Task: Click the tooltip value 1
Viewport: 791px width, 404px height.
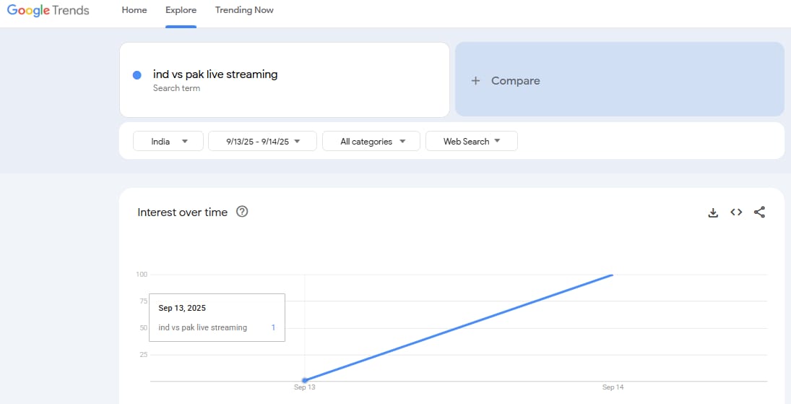Action: pyautogui.click(x=274, y=327)
